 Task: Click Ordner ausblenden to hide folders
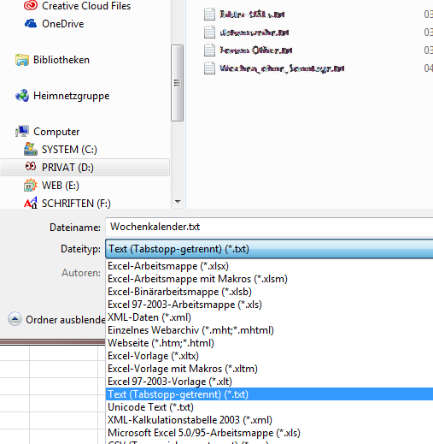pyautogui.click(x=66, y=320)
